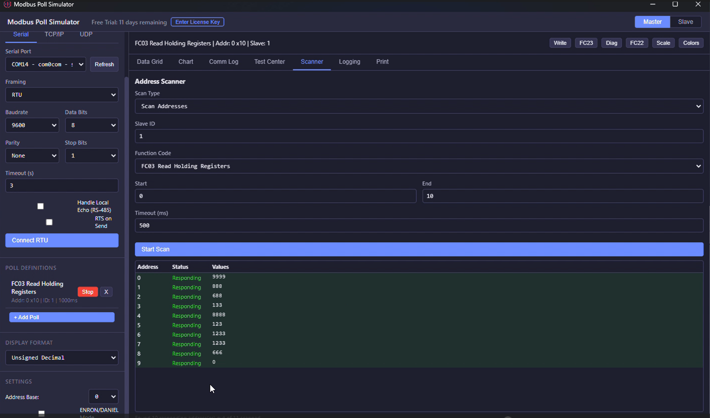
Task: Click the Slave ID input field
Action: coord(419,136)
